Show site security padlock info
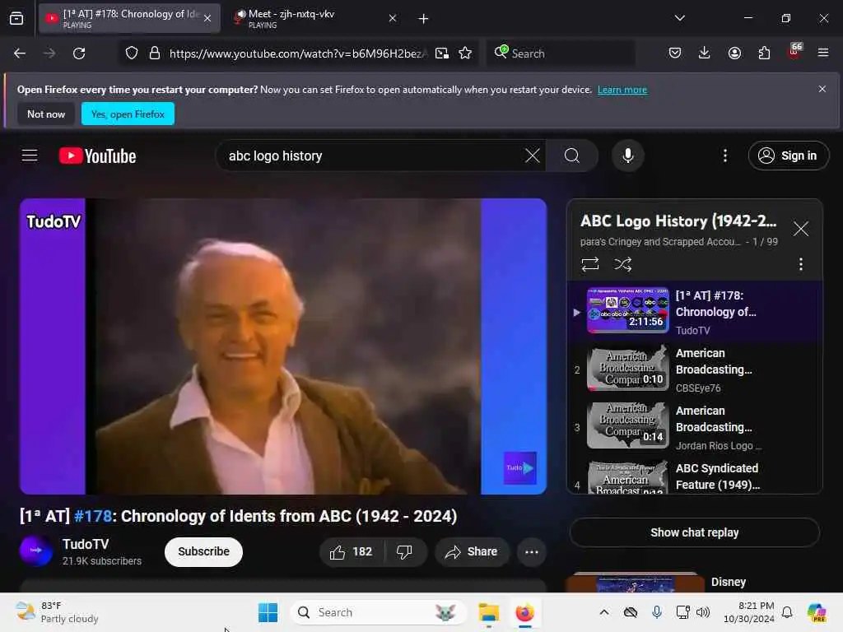This screenshot has height=632, width=843. coord(155,53)
